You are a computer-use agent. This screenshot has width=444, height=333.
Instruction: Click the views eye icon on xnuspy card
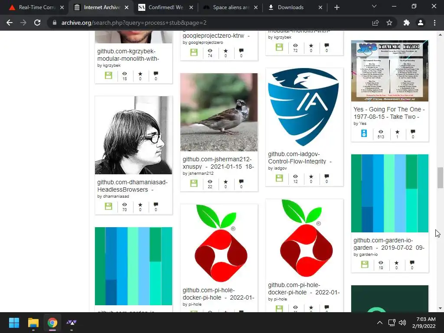210,182
